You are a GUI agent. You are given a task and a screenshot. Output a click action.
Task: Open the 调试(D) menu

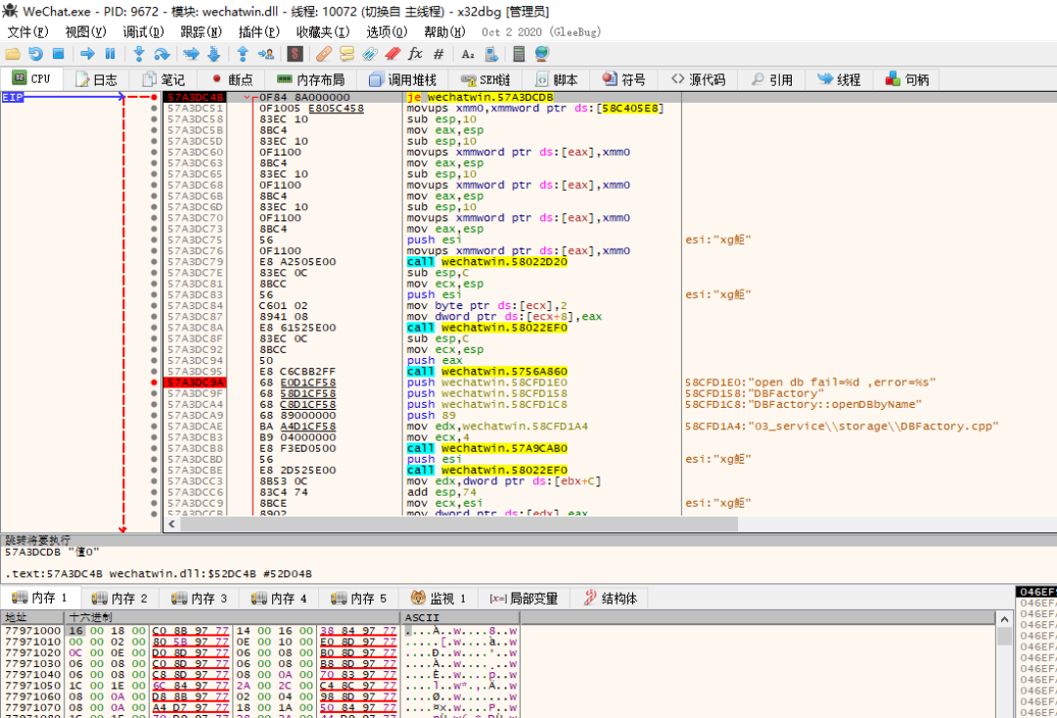(144, 31)
